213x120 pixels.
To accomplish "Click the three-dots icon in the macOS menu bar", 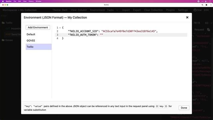I will [x=203, y=1].
